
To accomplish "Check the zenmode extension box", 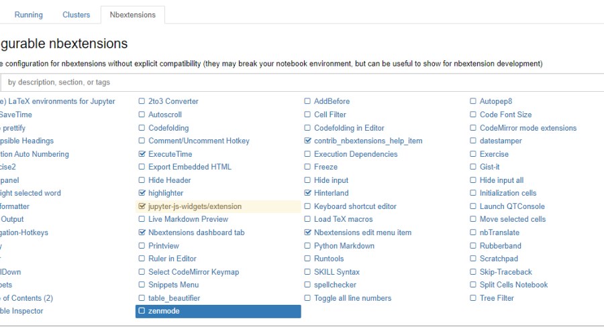I will point(142,312).
